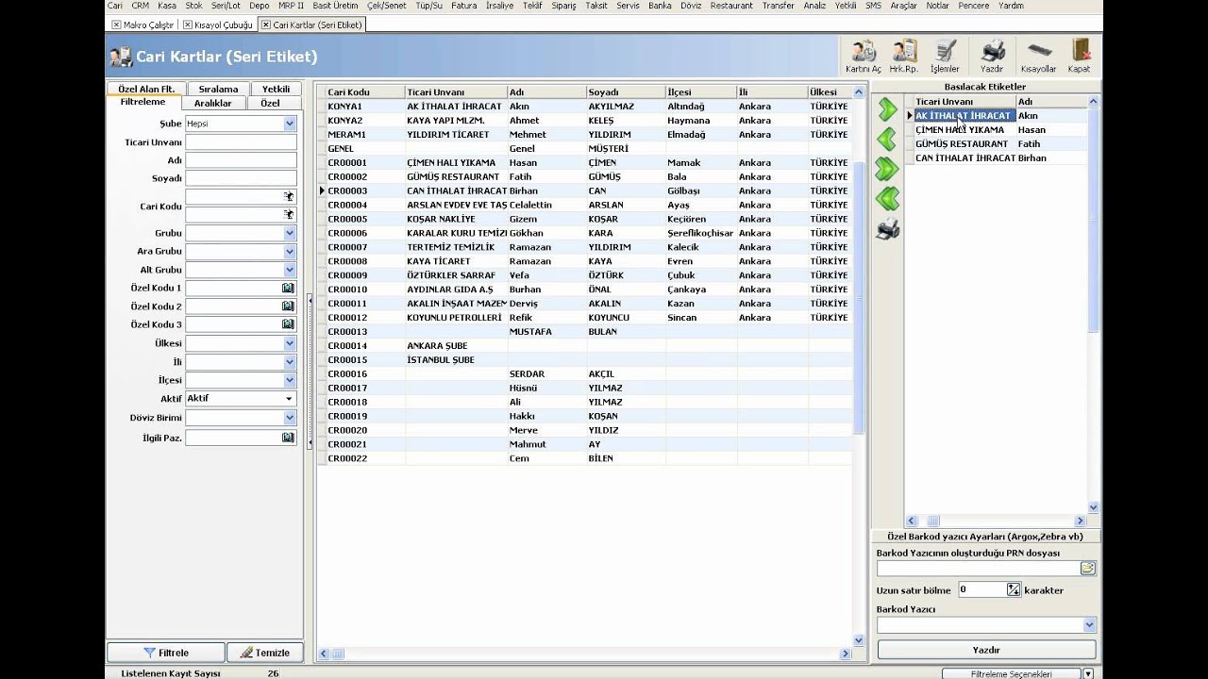Switch to the Aralıklar tab
This screenshot has width=1208, height=679.
pos(213,103)
